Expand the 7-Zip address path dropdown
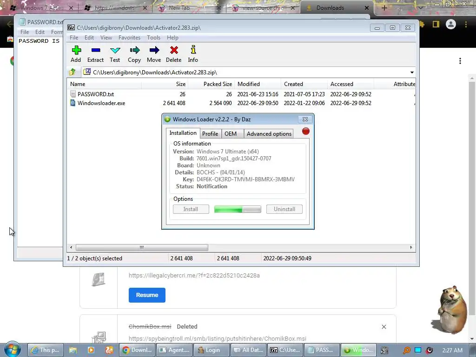This screenshot has height=357, width=476. 412,73
